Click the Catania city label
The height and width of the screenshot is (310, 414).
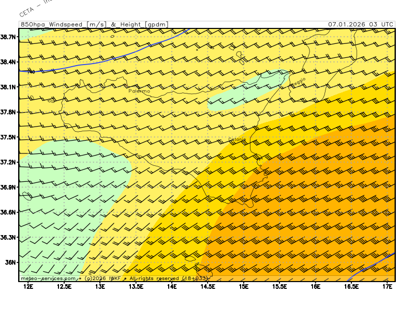click(237, 139)
